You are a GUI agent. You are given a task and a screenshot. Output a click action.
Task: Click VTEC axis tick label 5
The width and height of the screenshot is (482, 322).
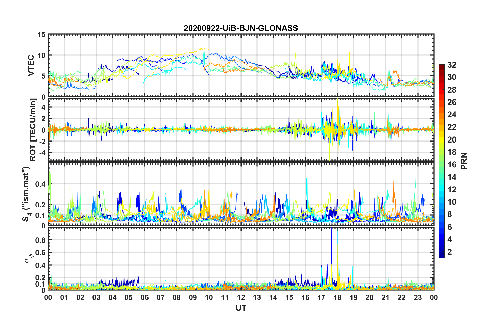(43, 76)
